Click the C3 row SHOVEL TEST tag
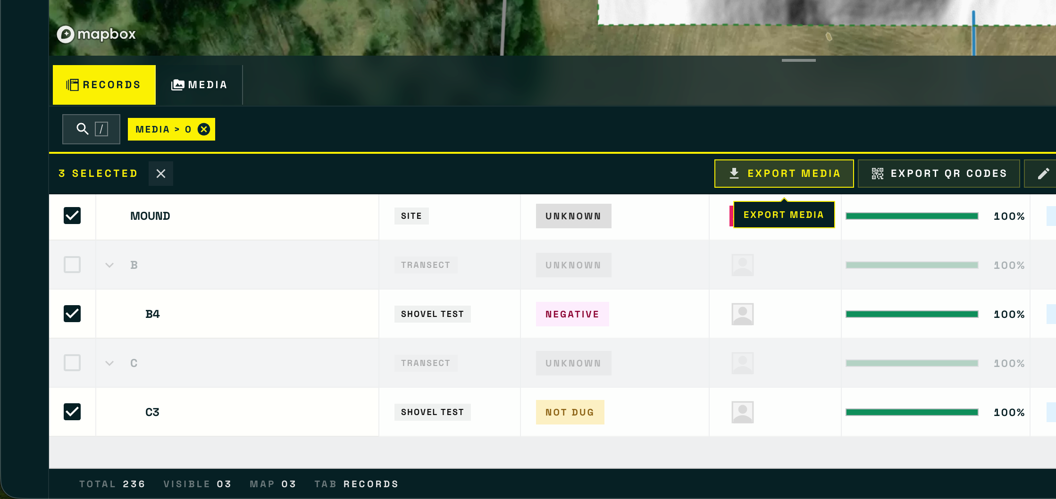The width and height of the screenshot is (1056, 499). pyautogui.click(x=432, y=412)
